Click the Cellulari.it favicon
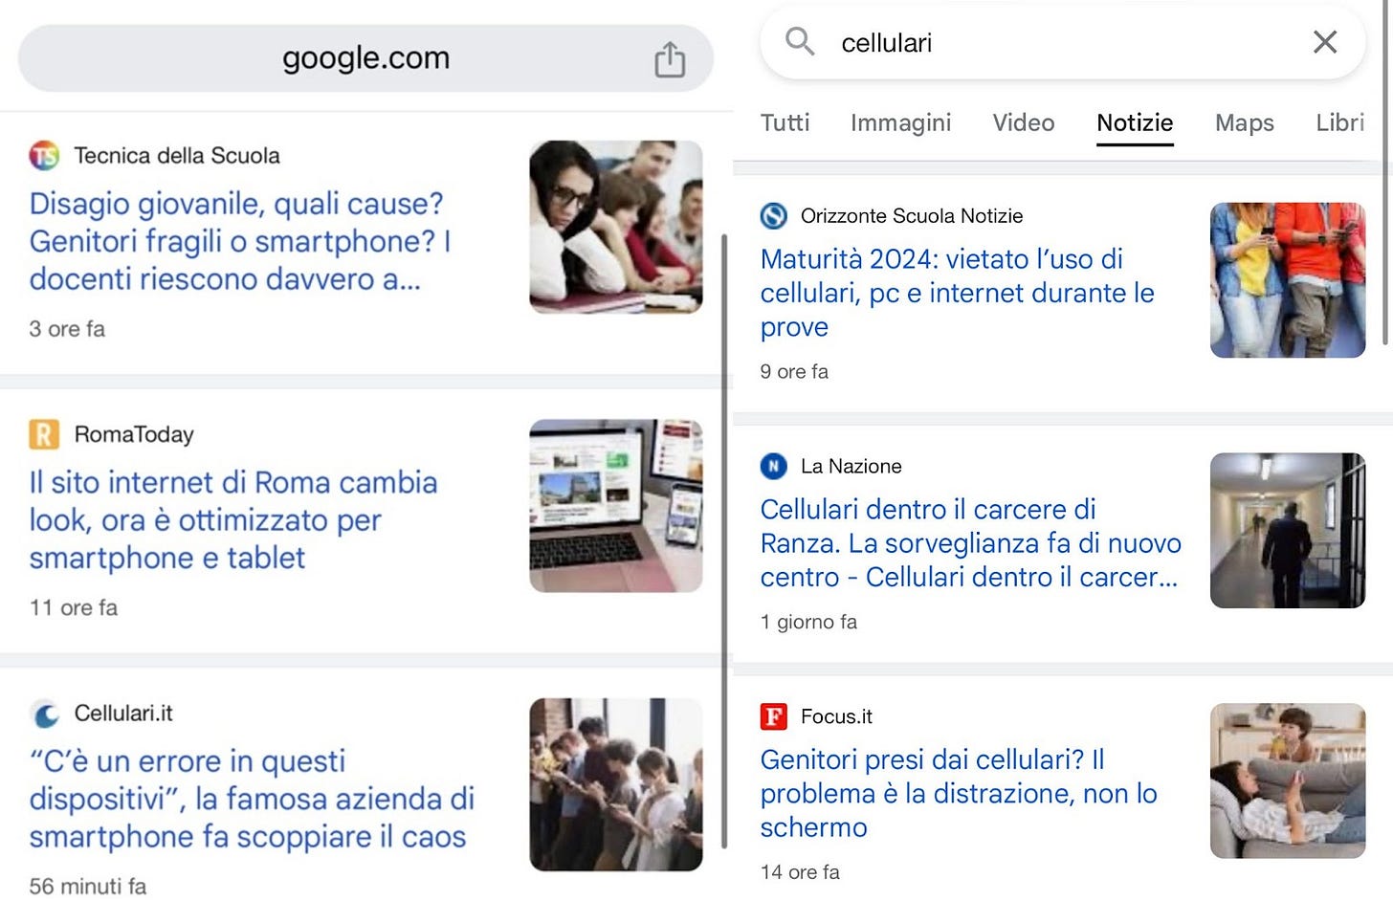Screen dimensions: 1393x901 (x=44, y=714)
